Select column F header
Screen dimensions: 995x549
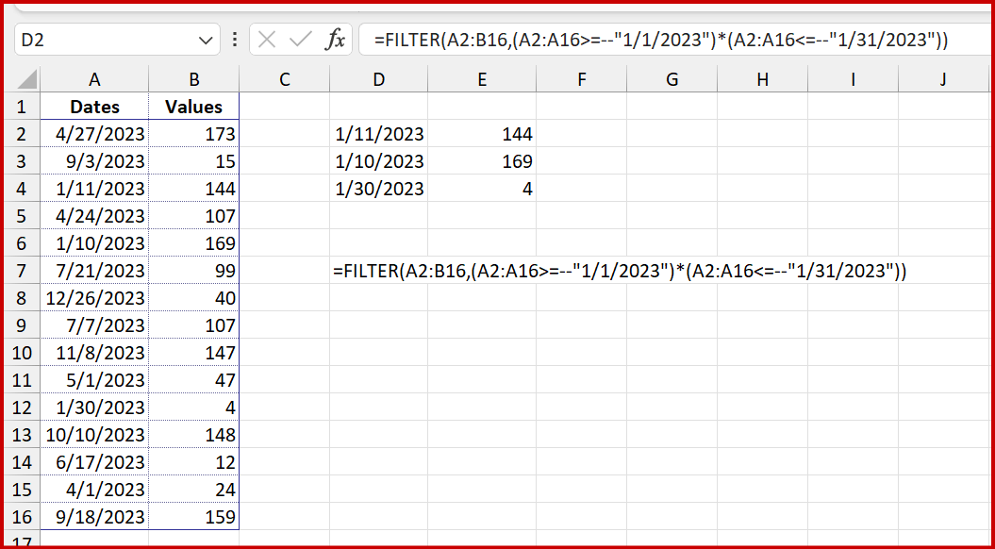pyautogui.click(x=581, y=79)
